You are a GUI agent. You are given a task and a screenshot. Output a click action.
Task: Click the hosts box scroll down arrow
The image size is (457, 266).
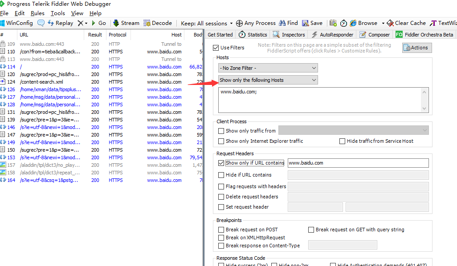point(424,108)
